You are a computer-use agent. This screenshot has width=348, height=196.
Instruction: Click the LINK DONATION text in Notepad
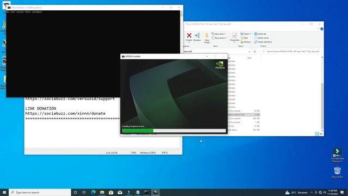point(41,108)
